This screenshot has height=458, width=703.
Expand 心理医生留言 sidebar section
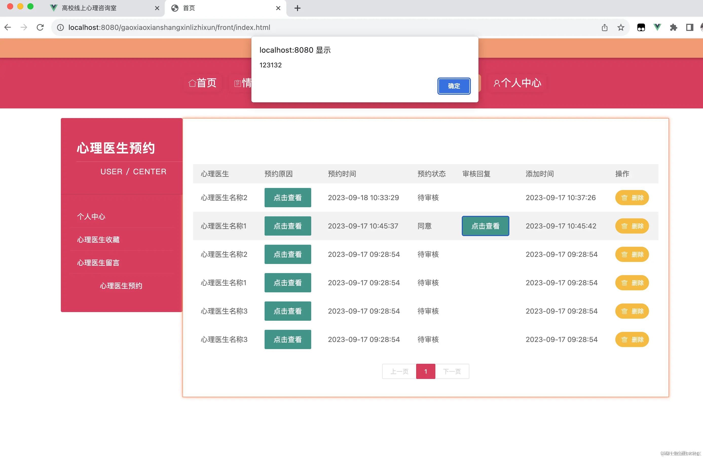pos(98,262)
